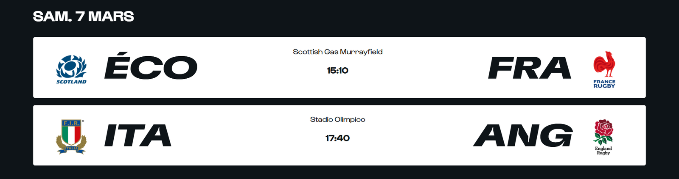This screenshot has width=679, height=179.
Task: Click the England Rugby wordmark text
Action: point(603,151)
